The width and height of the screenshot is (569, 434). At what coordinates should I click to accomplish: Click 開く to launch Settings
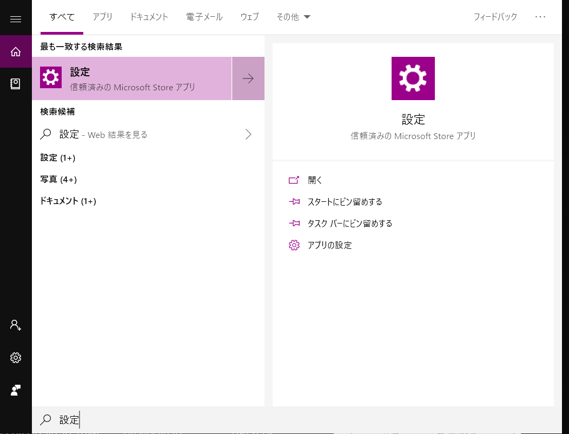[315, 180]
